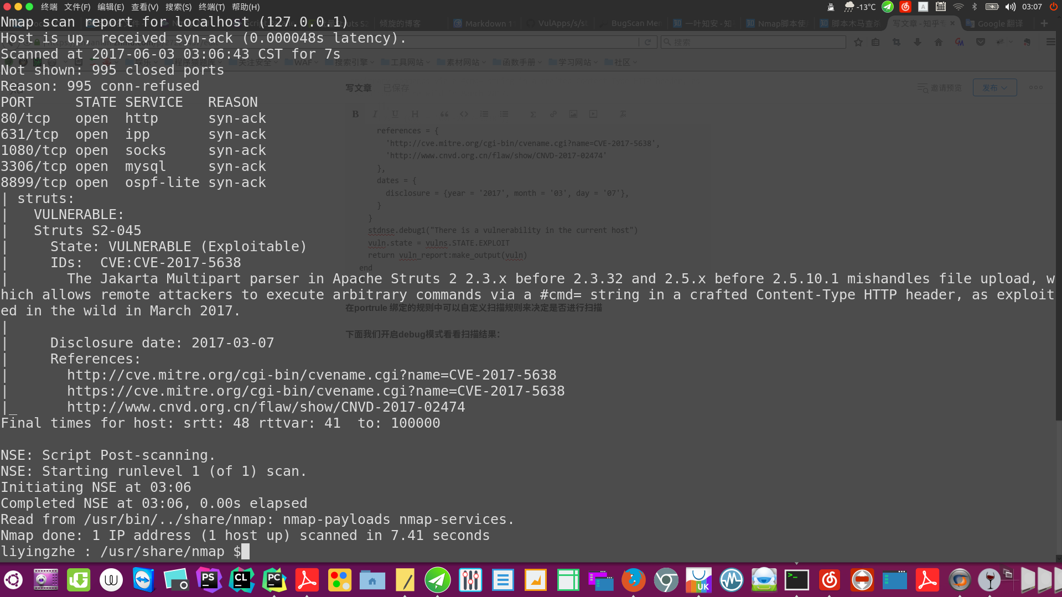Screen dimensions: 1062x597
Task: Expand the 工具网站 bookmarks folder
Action: [x=406, y=62]
